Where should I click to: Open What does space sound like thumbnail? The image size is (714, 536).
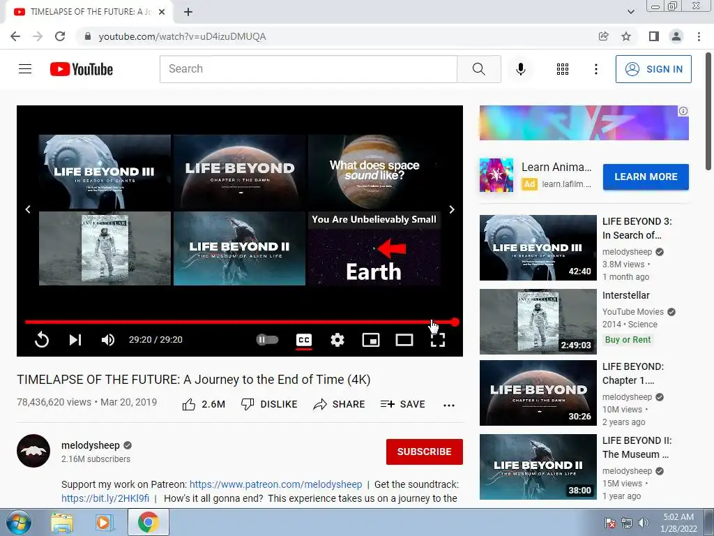pyautogui.click(x=374, y=172)
